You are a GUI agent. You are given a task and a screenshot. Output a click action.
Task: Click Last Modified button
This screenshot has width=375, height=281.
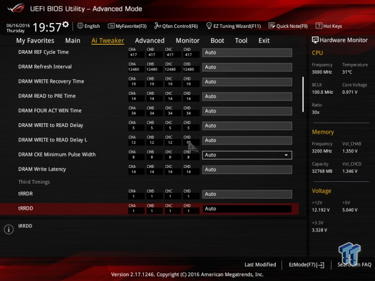[260, 265]
